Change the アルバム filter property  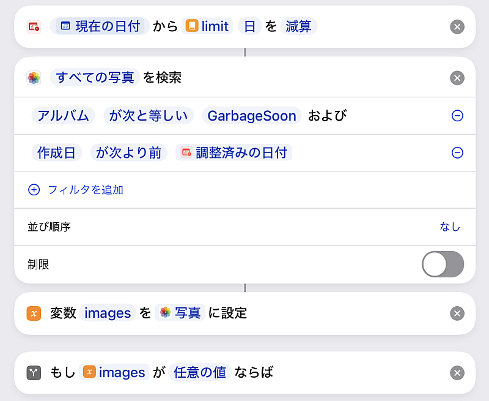tap(64, 116)
